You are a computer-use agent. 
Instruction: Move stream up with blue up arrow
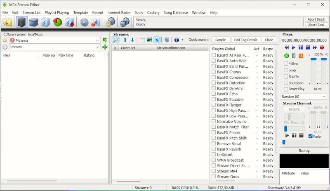pos(125,40)
